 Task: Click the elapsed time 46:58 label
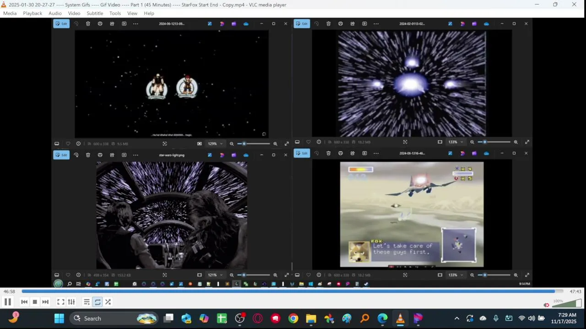pos(9,292)
